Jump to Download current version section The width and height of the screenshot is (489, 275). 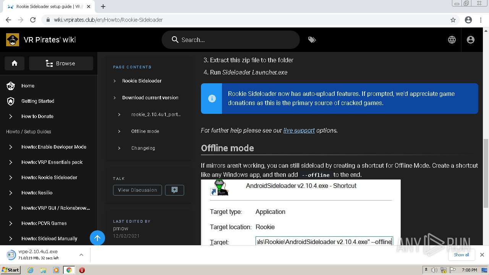pos(150,97)
